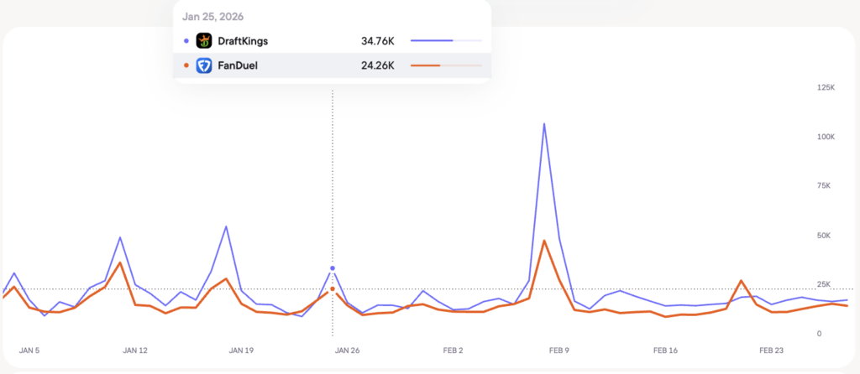The height and width of the screenshot is (374, 860).
Task: Click the 24.26K FanDuel value
Action: [377, 65]
